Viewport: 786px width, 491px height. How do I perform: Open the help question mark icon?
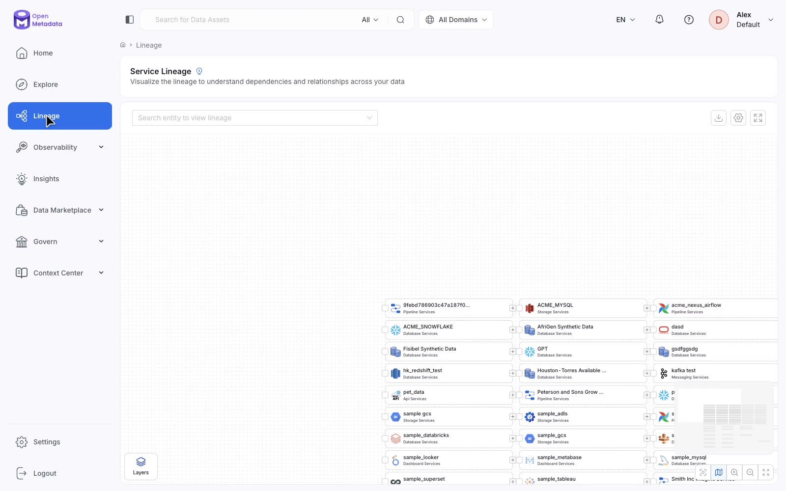pos(689,20)
